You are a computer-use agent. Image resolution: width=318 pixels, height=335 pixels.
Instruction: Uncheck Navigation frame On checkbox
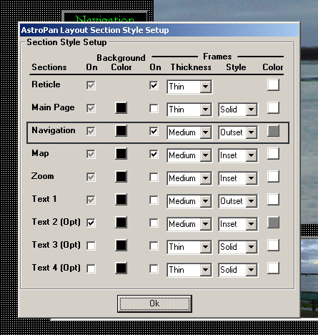point(154,131)
